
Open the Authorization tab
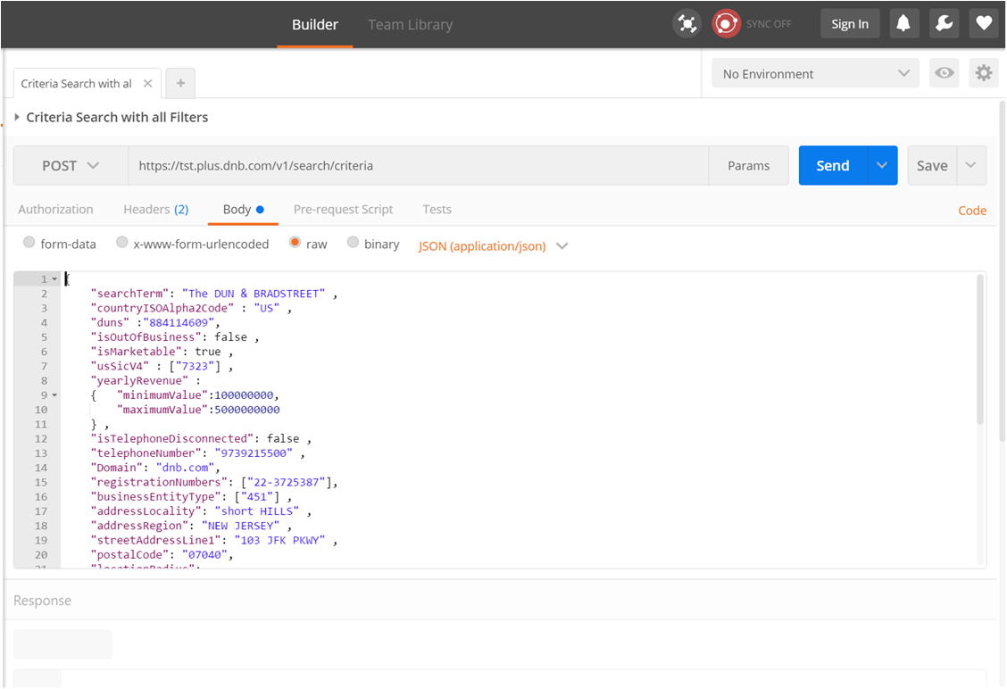coord(55,210)
